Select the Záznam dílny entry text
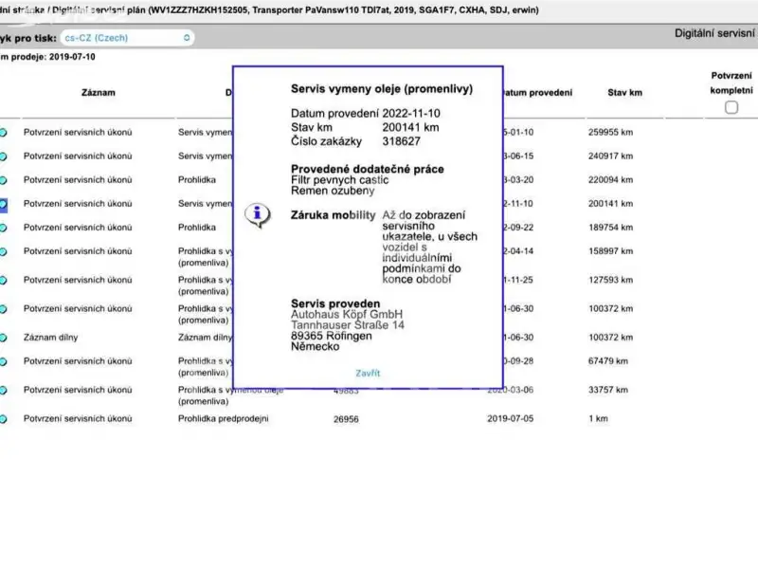The image size is (758, 569). [x=51, y=338]
